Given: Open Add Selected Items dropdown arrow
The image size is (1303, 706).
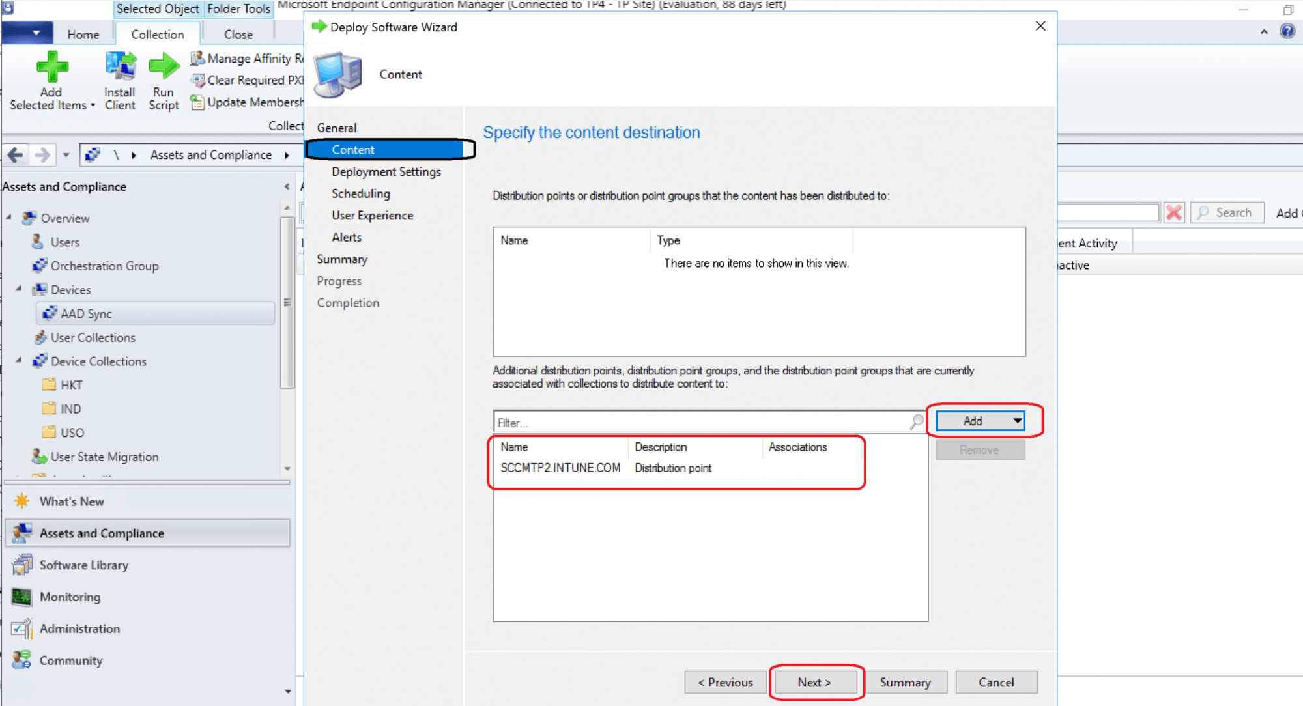Looking at the screenshot, I should (x=93, y=106).
